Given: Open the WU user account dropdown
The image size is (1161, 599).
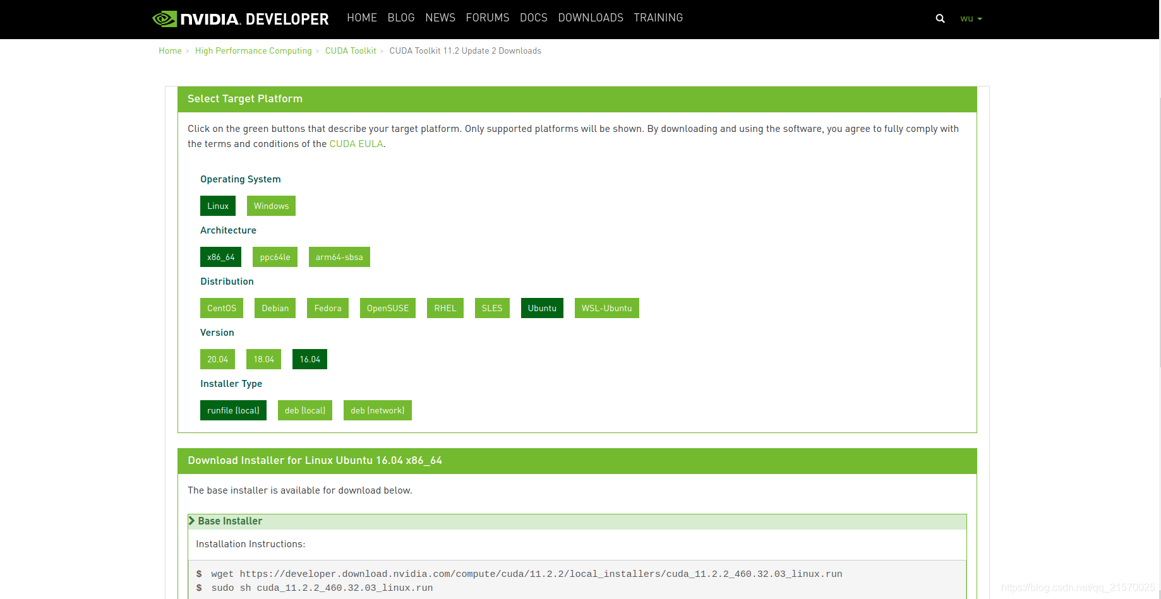Looking at the screenshot, I should pyautogui.click(x=971, y=19).
